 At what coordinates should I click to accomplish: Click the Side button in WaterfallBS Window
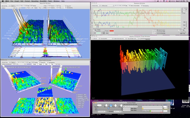[46, 64]
